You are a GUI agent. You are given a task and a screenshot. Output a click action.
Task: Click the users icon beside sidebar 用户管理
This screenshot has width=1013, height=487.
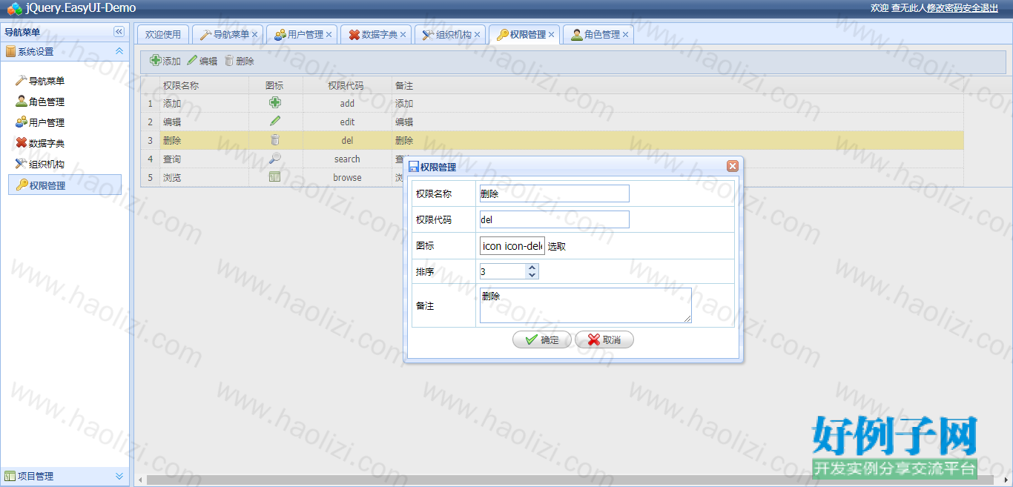22,122
